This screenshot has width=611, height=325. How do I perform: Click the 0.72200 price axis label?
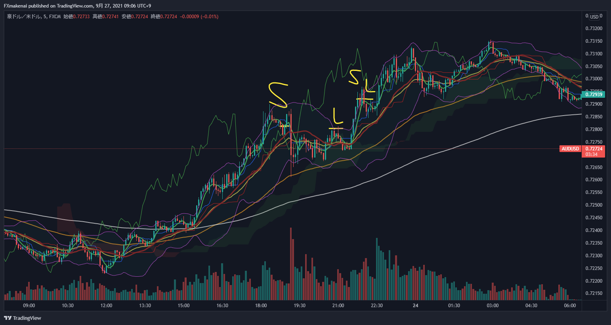point(594,281)
